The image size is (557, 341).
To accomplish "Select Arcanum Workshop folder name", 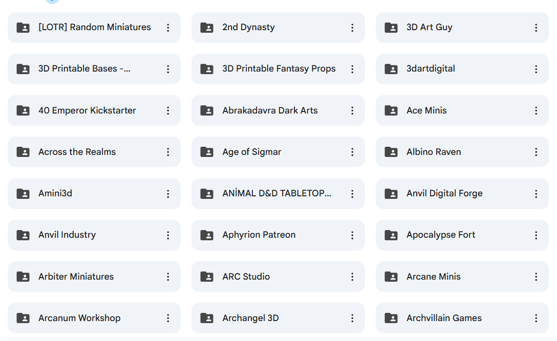I will [x=79, y=318].
